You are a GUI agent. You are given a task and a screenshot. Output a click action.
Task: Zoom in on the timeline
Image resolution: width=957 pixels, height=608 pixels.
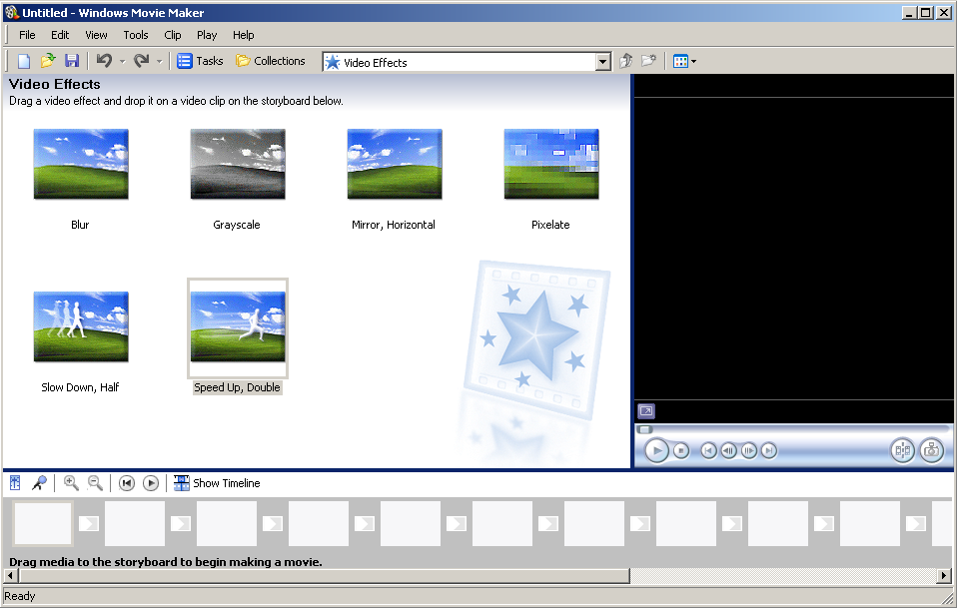(71, 483)
